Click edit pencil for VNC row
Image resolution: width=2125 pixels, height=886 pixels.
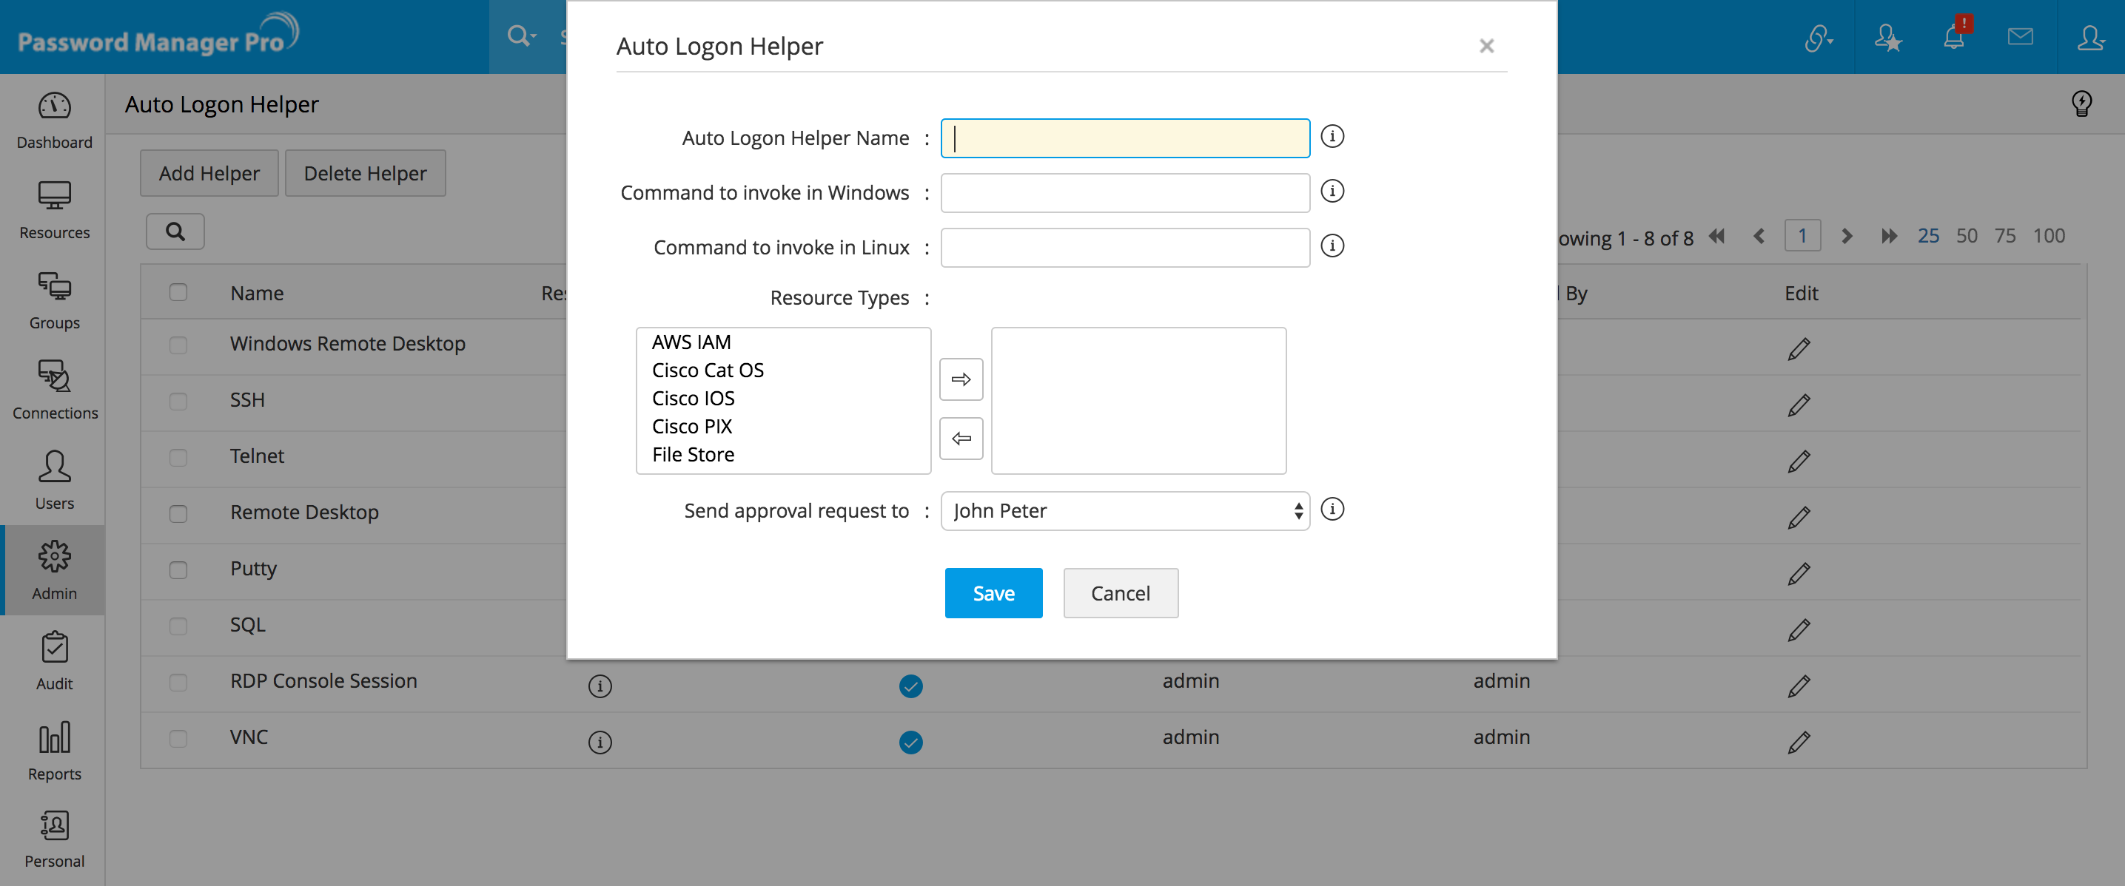1799,742
